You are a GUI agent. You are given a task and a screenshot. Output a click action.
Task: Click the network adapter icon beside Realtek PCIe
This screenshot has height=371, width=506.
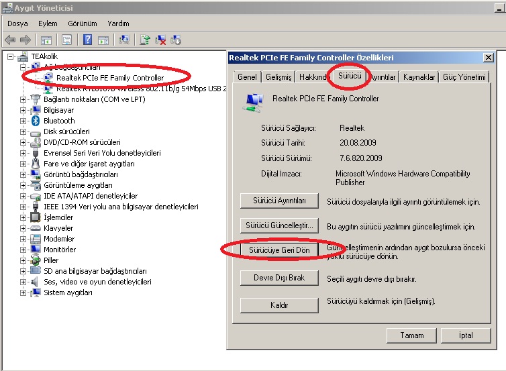coord(48,77)
